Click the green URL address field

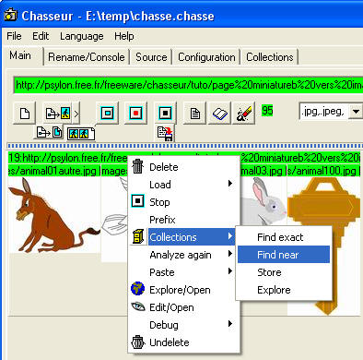click(x=188, y=85)
